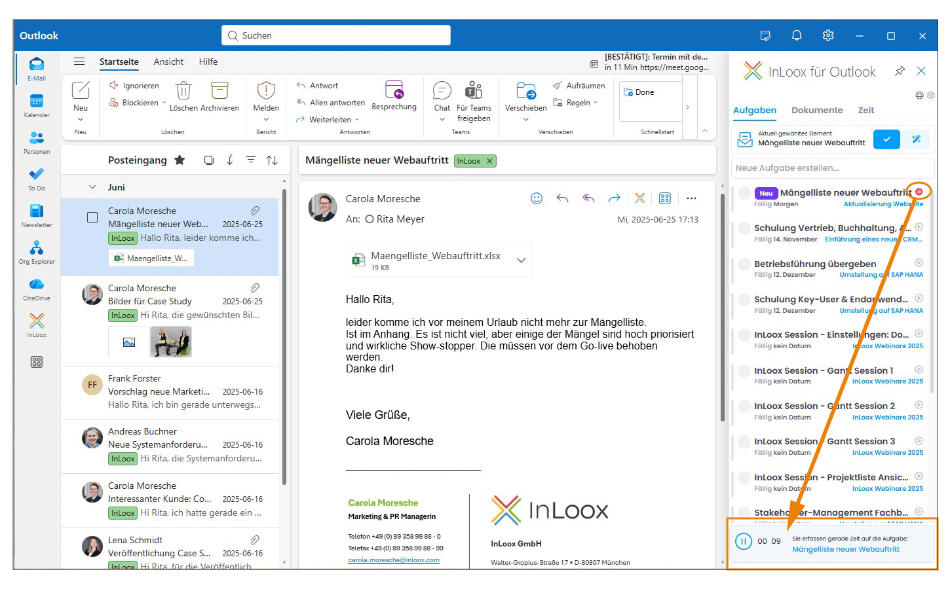Pin the InLoox für Outlook pane

click(900, 71)
